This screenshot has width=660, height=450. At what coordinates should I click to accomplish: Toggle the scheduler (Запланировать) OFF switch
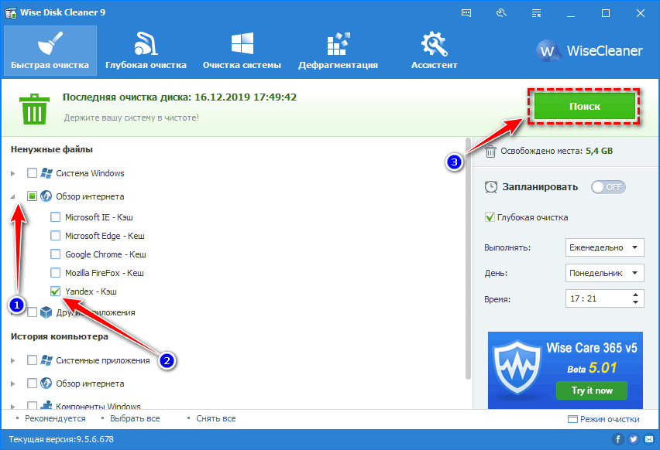pyautogui.click(x=607, y=187)
